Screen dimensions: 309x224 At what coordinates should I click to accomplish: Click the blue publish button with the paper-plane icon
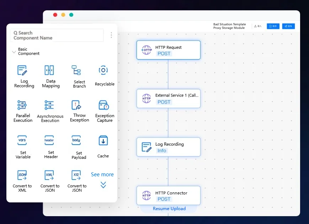tap(288, 26)
